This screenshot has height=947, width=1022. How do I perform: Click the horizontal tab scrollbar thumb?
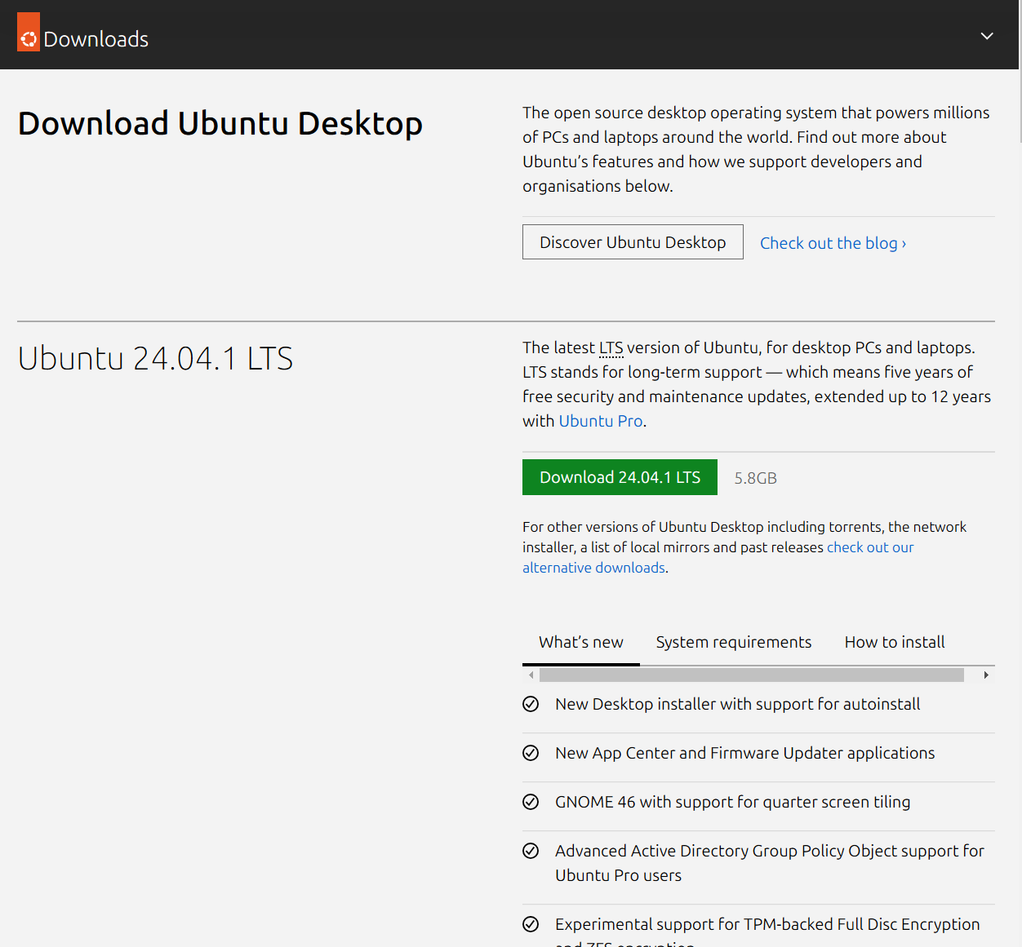(752, 675)
